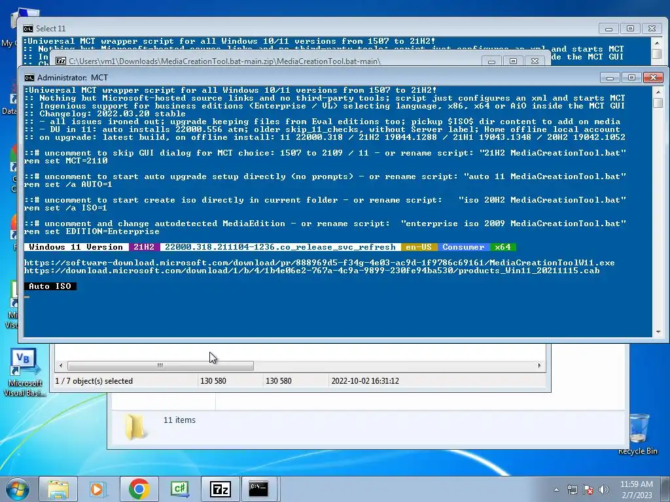Viewport: 670px width, 502px height.
Task: Switch to 7-Zip in the taskbar
Action: point(220,489)
